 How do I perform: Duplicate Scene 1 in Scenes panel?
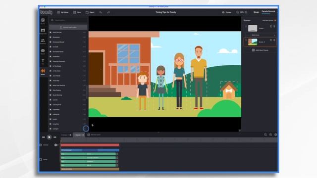271,26
